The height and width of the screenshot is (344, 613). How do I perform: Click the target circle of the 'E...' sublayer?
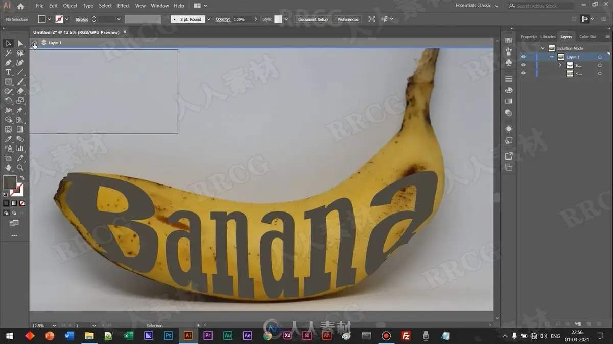click(x=600, y=65)
